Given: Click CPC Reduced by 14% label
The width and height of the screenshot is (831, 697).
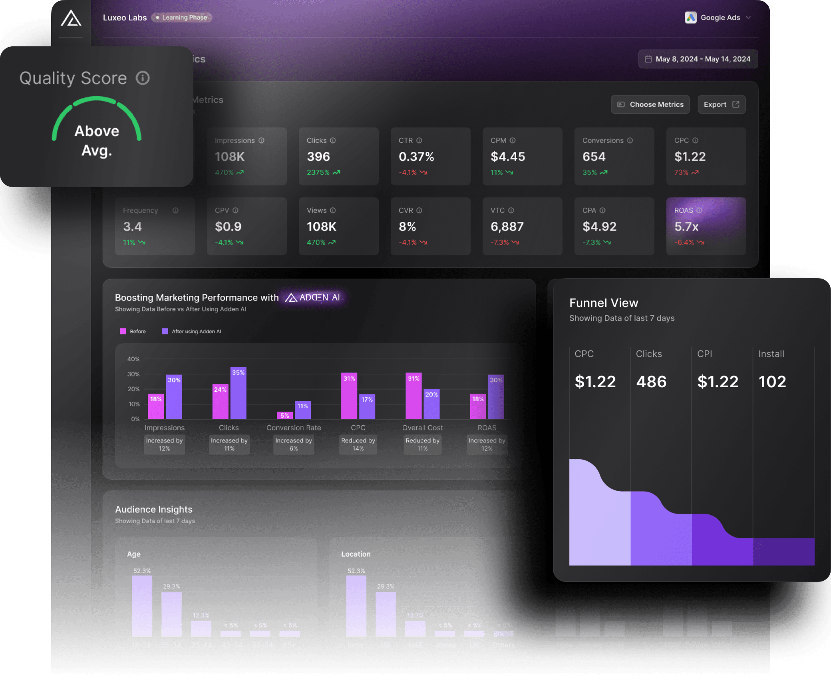Looking at the screenshot, I should [x=358, y=444].
